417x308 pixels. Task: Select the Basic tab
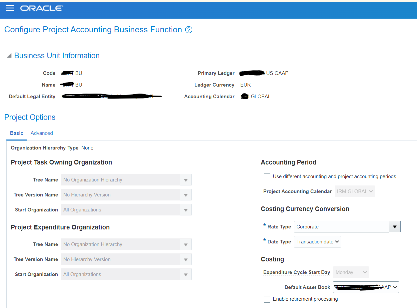click(16, 133)
